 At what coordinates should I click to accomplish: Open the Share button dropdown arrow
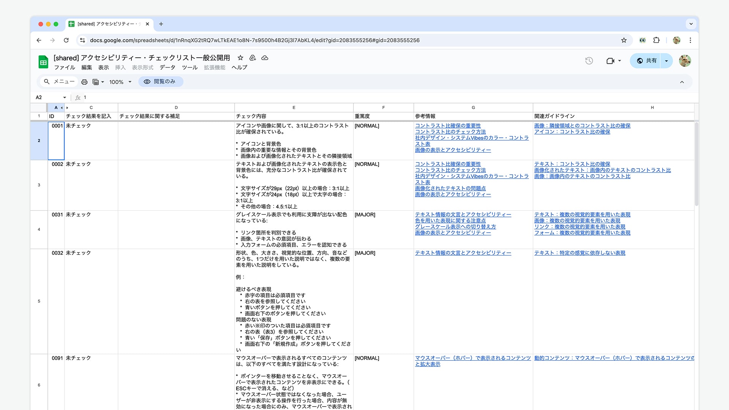click(x=666, y=61)
